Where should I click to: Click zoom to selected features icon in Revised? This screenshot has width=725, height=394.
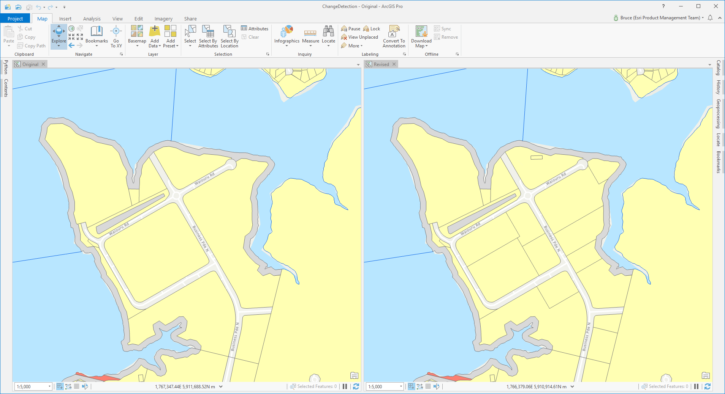pos(644,386)
